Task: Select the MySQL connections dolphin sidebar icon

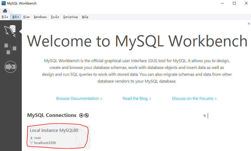Action: point(10,31)
